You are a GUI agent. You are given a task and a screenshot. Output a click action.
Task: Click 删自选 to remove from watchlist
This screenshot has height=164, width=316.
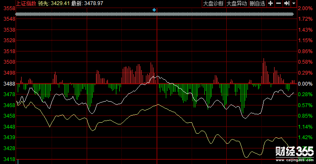pyautogui.click(x=257, y=3)
